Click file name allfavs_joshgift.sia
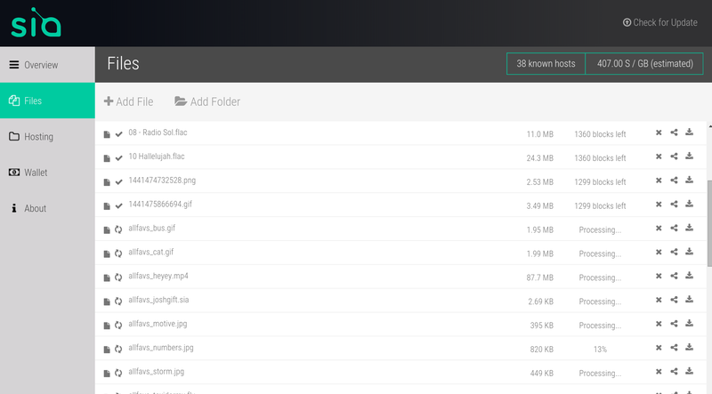The width and height of the screenshot is (712, 394). click(158, 300)
